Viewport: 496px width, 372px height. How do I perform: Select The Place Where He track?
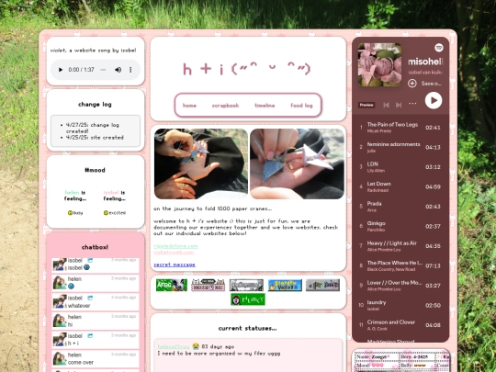400,265
